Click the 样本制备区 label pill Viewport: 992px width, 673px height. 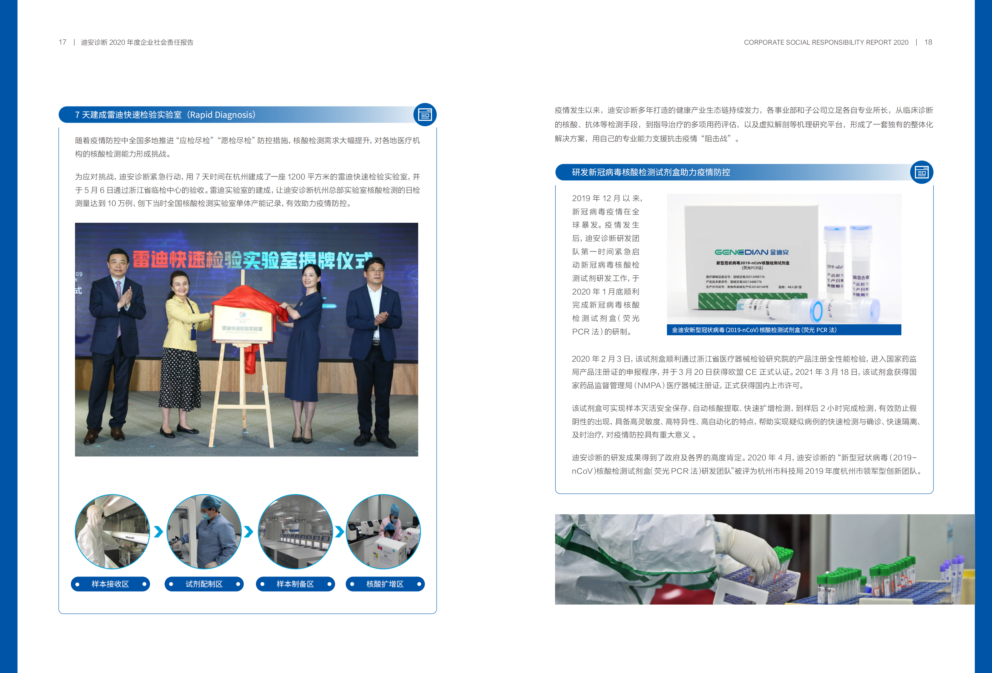coord(295,584)
